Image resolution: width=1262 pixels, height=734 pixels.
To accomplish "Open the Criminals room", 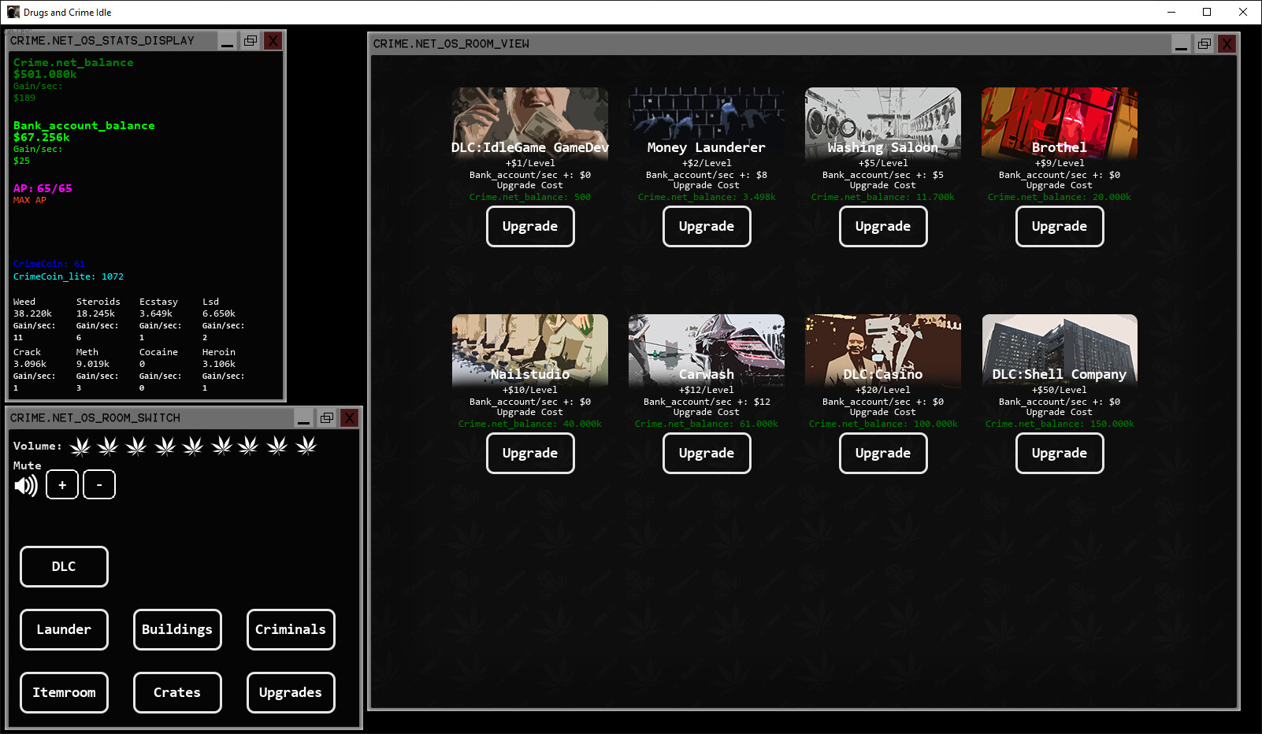I will tap(291, 629).
